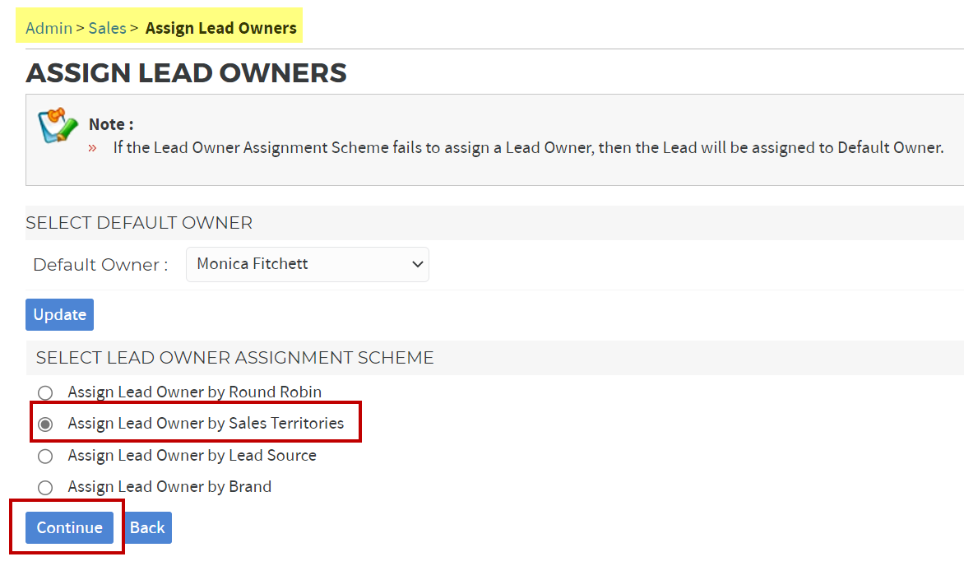Select Assign Lead Owner by Sales Territories

click(45, 424)
